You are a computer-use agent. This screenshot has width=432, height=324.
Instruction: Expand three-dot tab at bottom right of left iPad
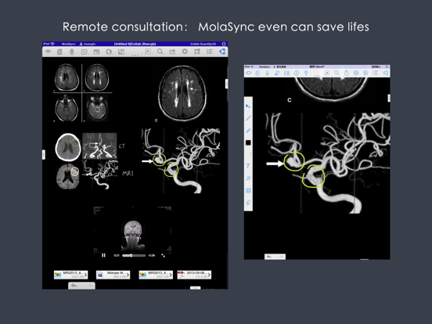tap(196, 288)
